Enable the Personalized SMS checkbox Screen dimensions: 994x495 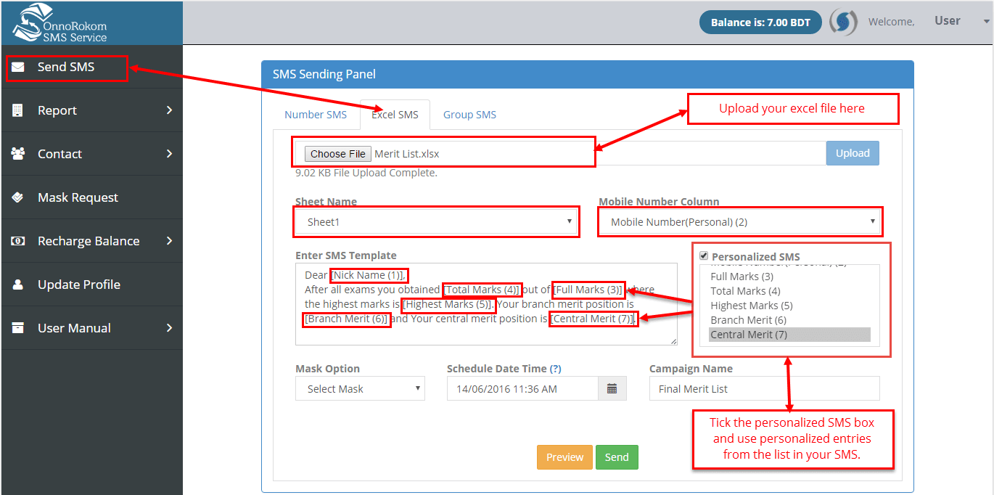tap(702, 255)
